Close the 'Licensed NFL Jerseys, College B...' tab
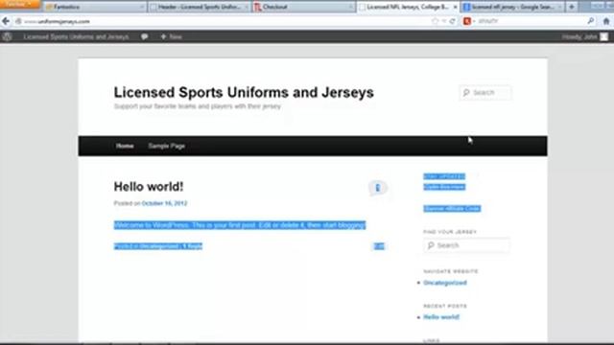The height and width of the screenshot is (345, 614). (x=455, y=7)
